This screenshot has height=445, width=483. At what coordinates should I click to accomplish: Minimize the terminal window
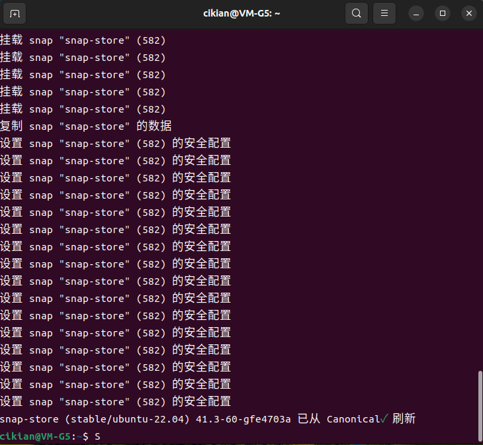416,13
